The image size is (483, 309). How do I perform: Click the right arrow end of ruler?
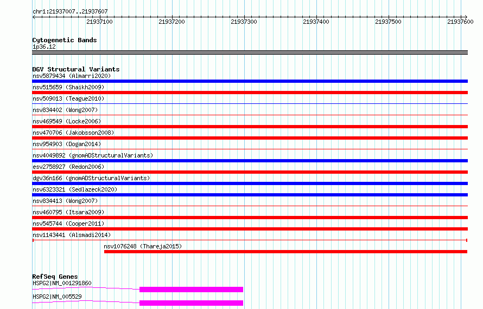[466, 17]
